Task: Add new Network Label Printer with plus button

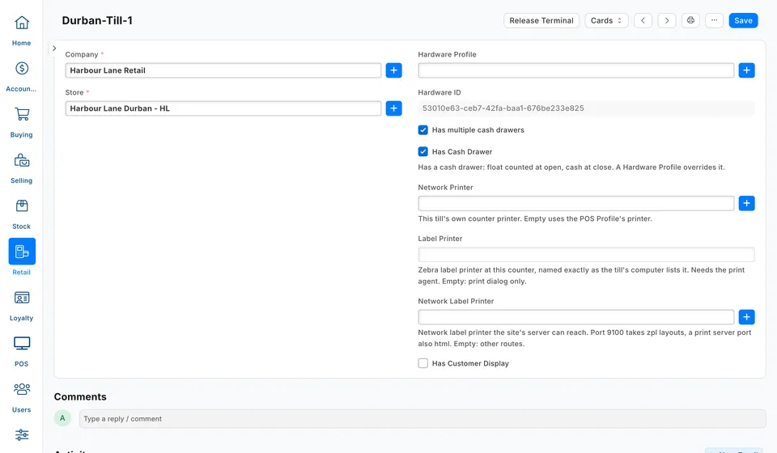Action: (747, 317)
